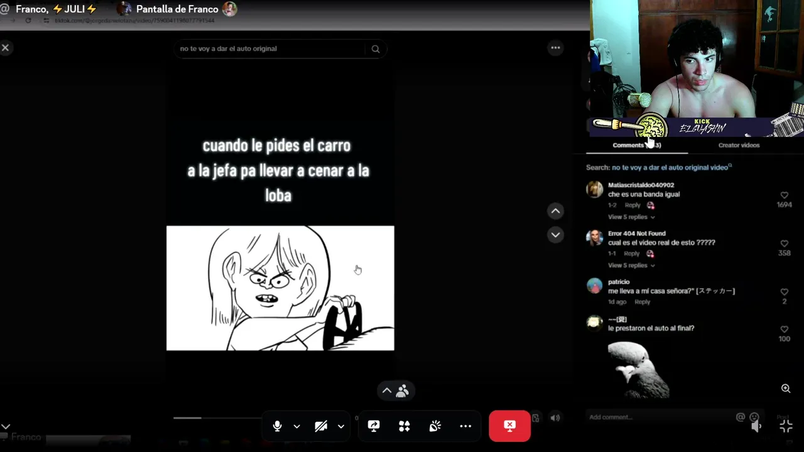
Task: Like Matiascristaldo040902's comment
Action: click(784, 195)
